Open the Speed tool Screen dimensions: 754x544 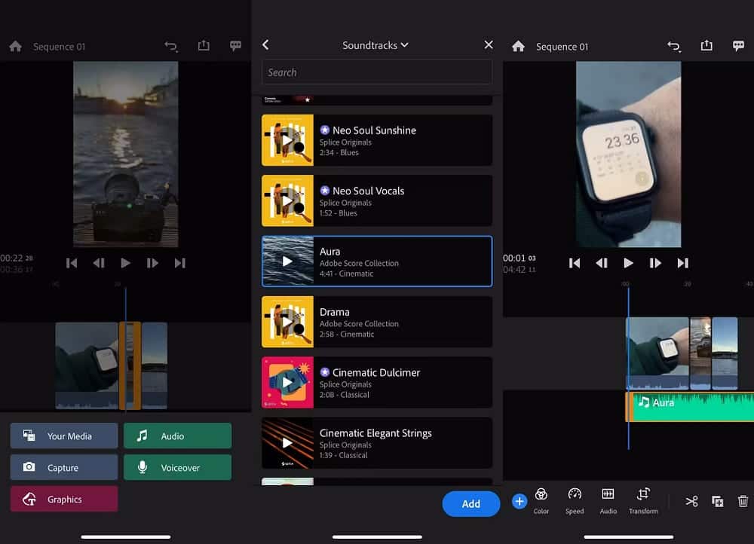[575, 500]
